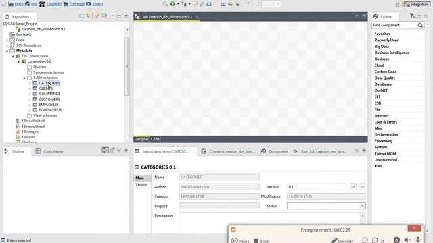This screenshot has height=243, width=433.
Task: Open the Run icon dropdown arrow
Action: point(178,4)
